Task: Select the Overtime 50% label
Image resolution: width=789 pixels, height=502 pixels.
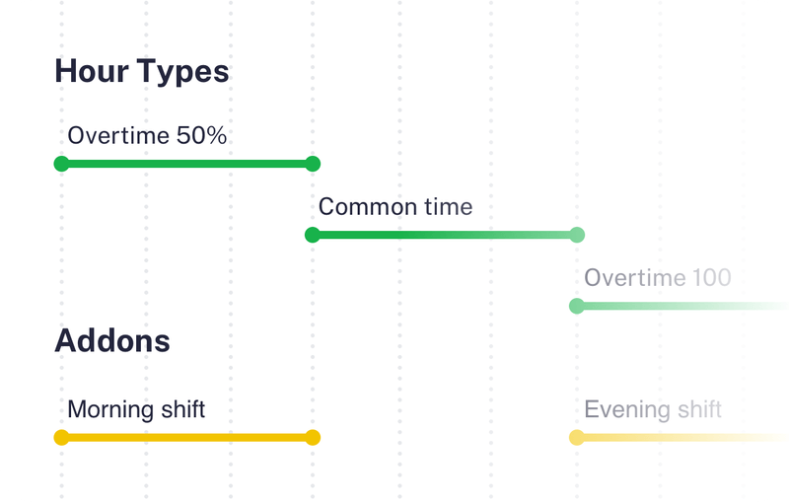Action: pyautogui.click(x=147, y=136)
